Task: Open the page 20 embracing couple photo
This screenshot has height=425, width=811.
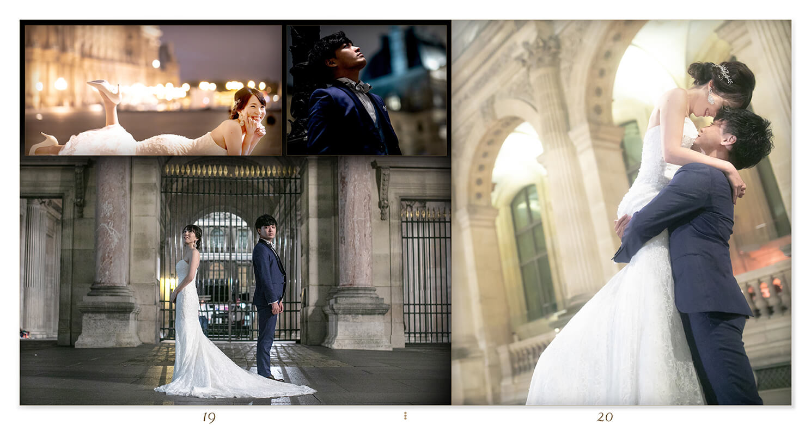Action: pyautogui.click(x=621, y=212)
